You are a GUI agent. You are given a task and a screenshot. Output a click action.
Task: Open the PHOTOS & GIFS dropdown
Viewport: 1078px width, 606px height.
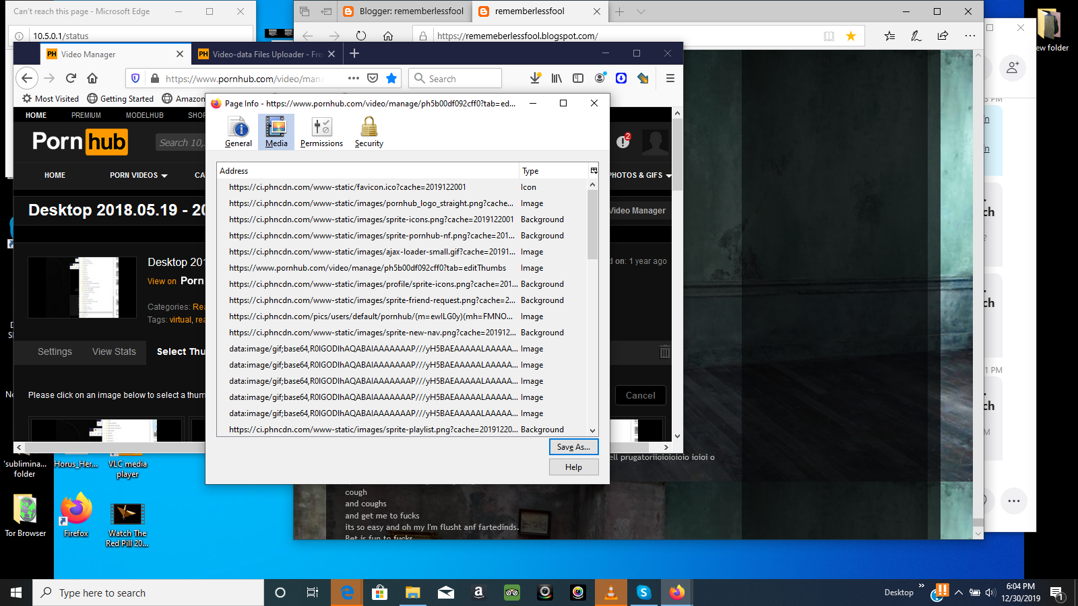[641, 175]
